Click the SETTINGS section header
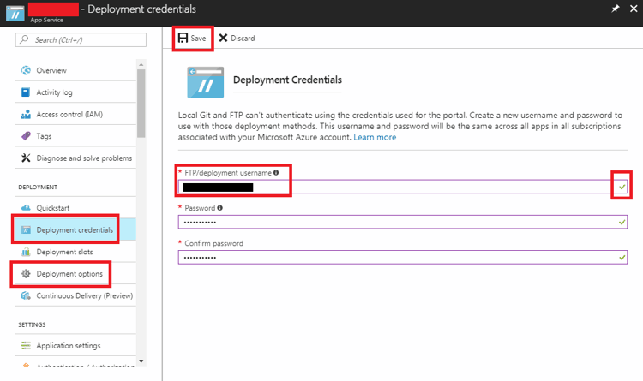643x381 pixels. click(x=32, y=324)
